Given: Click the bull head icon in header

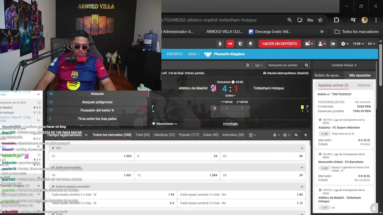Looking at the screenshot, I should 240,44.
